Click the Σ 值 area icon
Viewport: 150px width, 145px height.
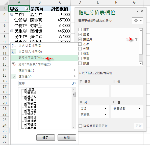click(114, 102)
